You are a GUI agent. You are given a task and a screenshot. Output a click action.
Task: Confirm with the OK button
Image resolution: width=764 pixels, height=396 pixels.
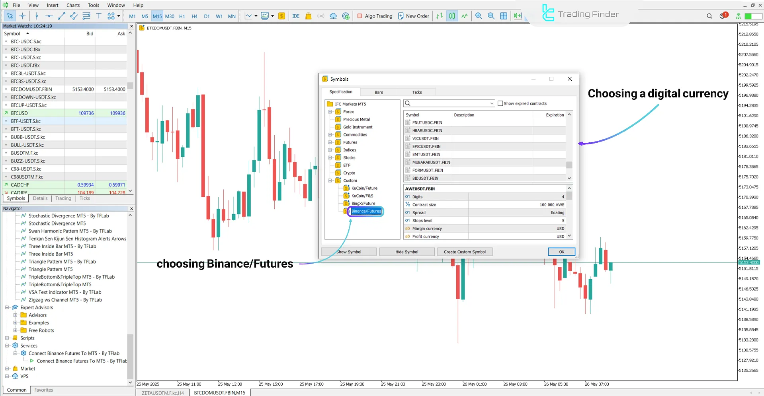pos(561,252)
